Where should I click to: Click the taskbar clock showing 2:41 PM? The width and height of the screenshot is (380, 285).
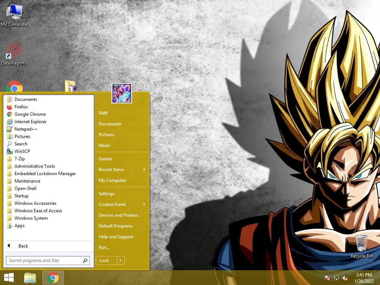364,278
